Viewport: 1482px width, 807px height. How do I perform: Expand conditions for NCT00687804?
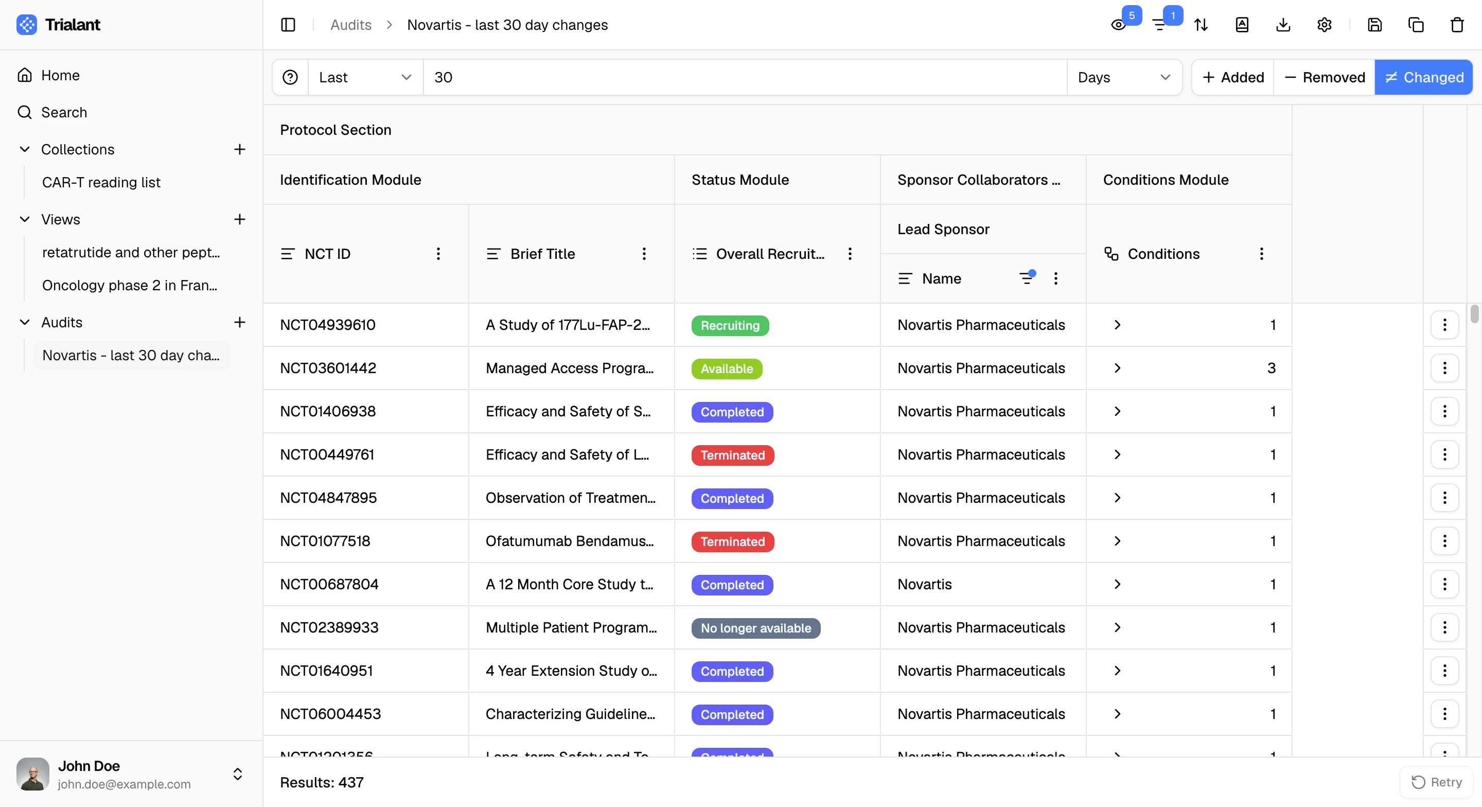(x=1117, y=584)
